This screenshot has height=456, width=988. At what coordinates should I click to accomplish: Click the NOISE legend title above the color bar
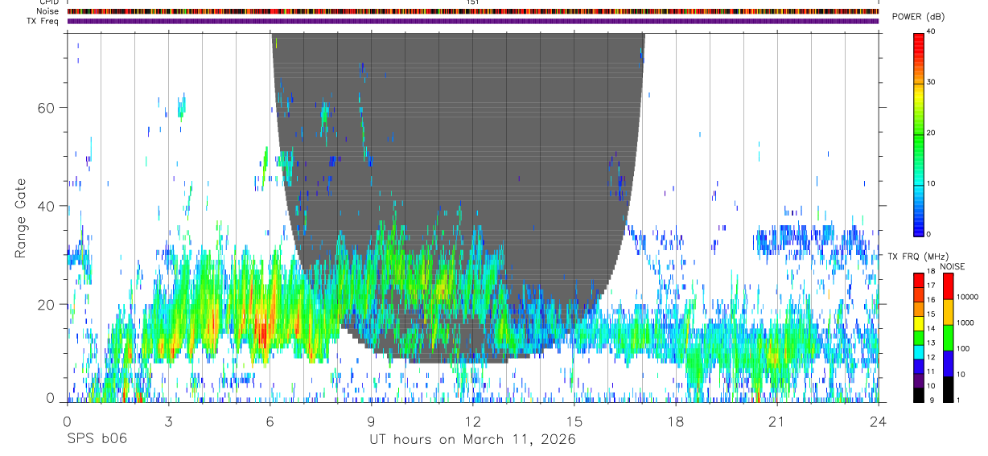953,266
